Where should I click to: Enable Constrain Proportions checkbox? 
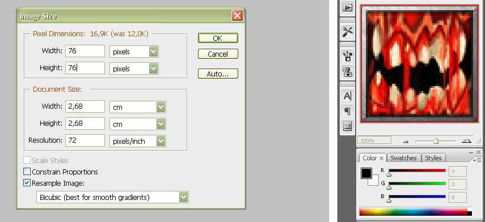coord(27,172)
